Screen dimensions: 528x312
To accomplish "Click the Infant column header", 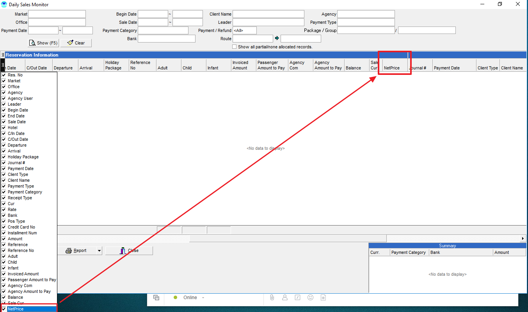I will [219, 65].
